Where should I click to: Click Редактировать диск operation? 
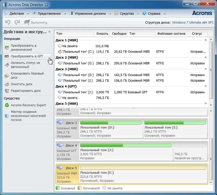[x=26, y=91]
